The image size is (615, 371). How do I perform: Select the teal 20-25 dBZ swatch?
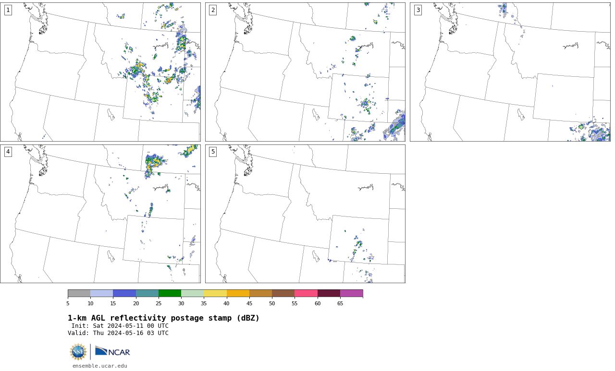pos(147,293)
